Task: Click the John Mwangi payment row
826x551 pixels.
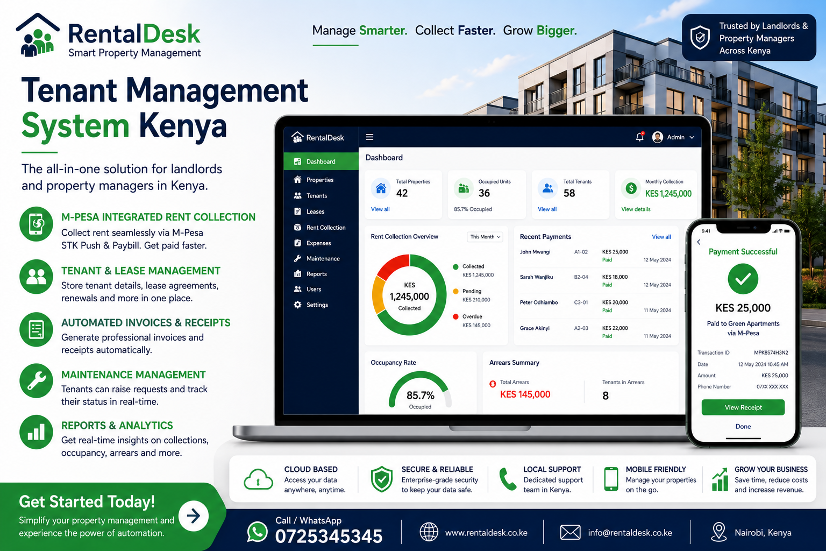Action: click(x=595, y=256)
